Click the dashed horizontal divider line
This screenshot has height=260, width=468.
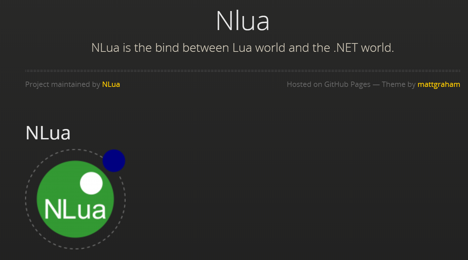tap(243, 71)
